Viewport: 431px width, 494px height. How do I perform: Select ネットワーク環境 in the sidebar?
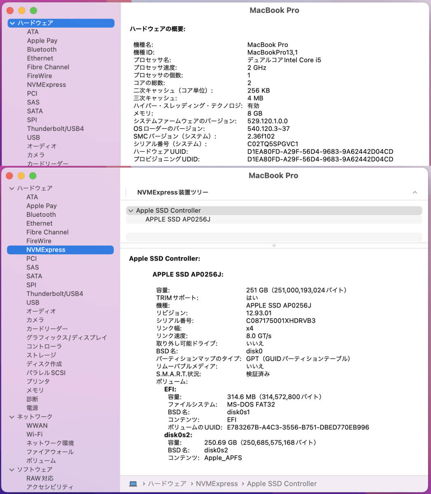click(50, 443)
